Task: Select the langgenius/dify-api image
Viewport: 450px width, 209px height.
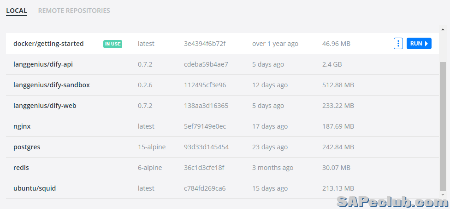Action: 43,64
